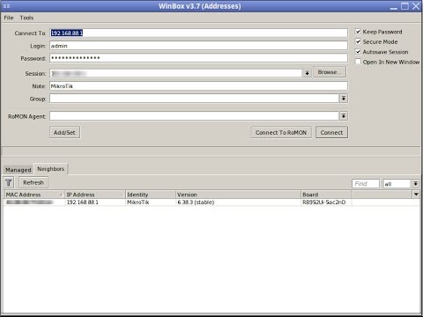Open the 'all' filter dropdown arrow
Screen dimensions: 423x317
[x=415, y=184]
